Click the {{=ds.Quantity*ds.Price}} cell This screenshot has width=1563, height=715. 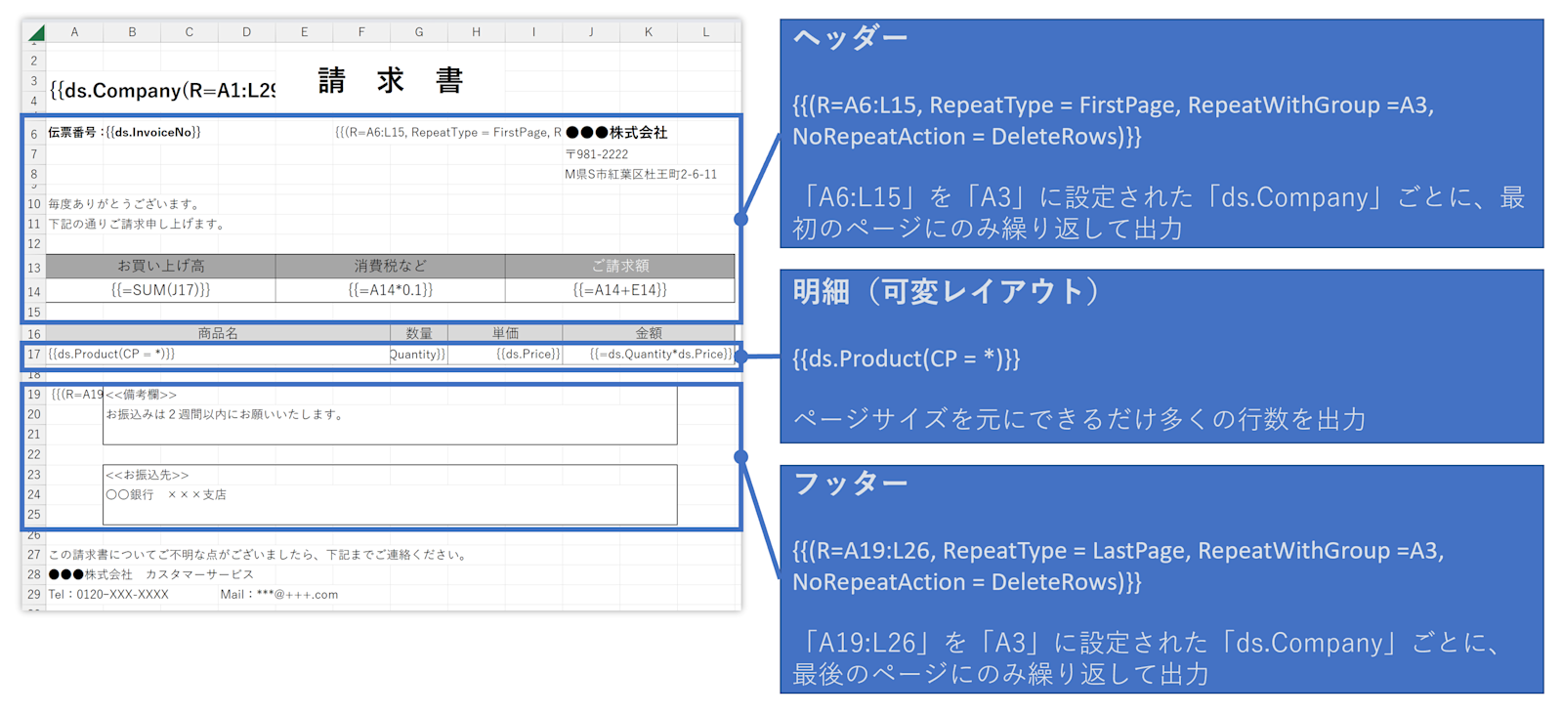649,354
